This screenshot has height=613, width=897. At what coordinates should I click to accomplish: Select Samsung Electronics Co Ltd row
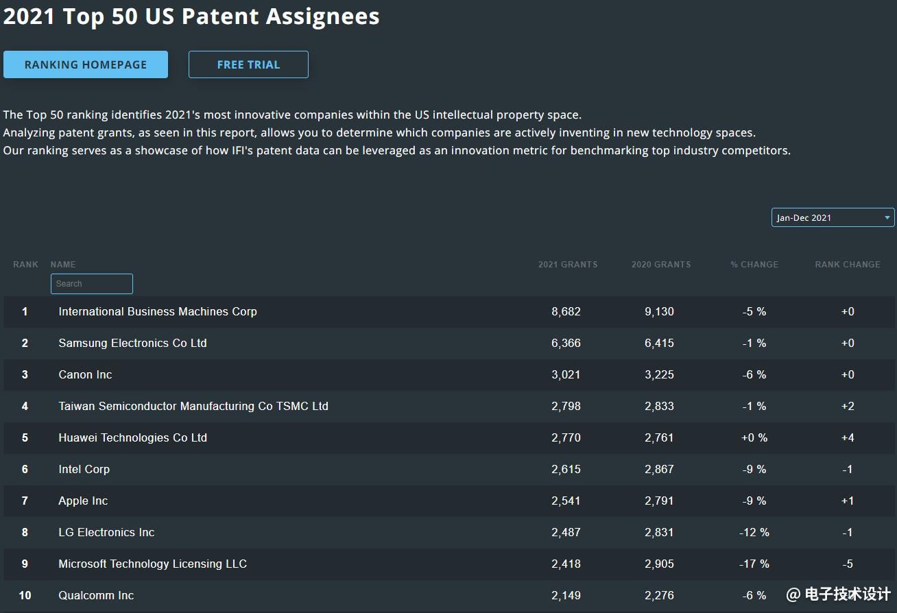point(132,344)
